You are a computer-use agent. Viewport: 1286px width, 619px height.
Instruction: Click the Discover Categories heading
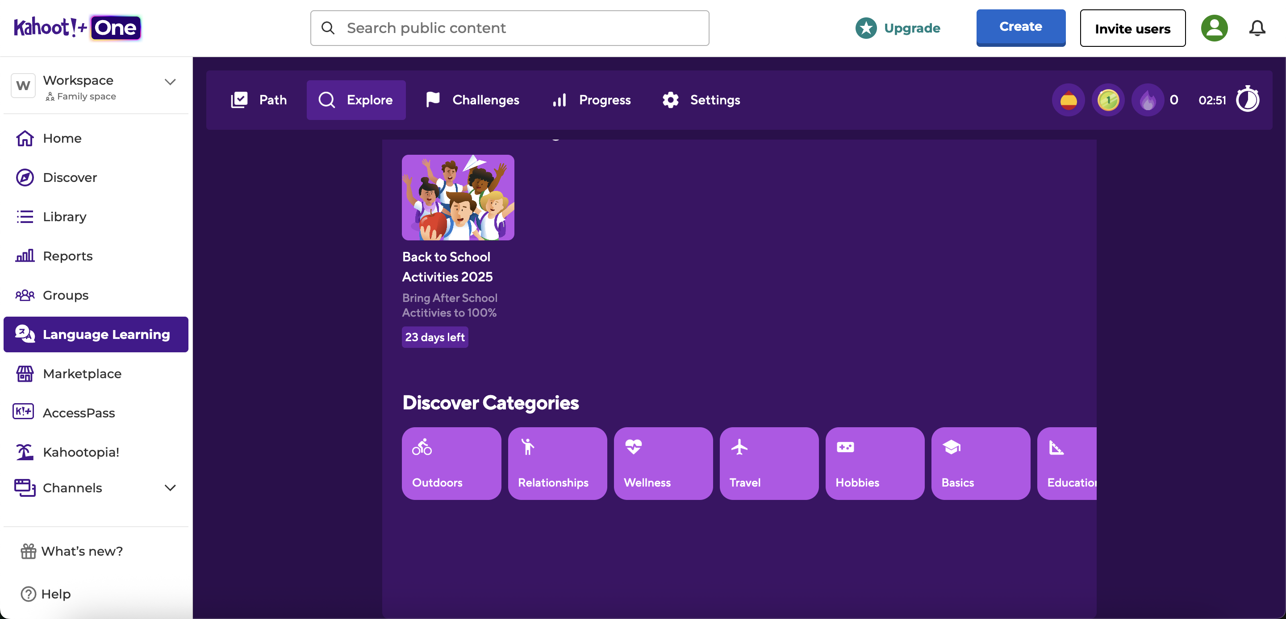[490, 403]
